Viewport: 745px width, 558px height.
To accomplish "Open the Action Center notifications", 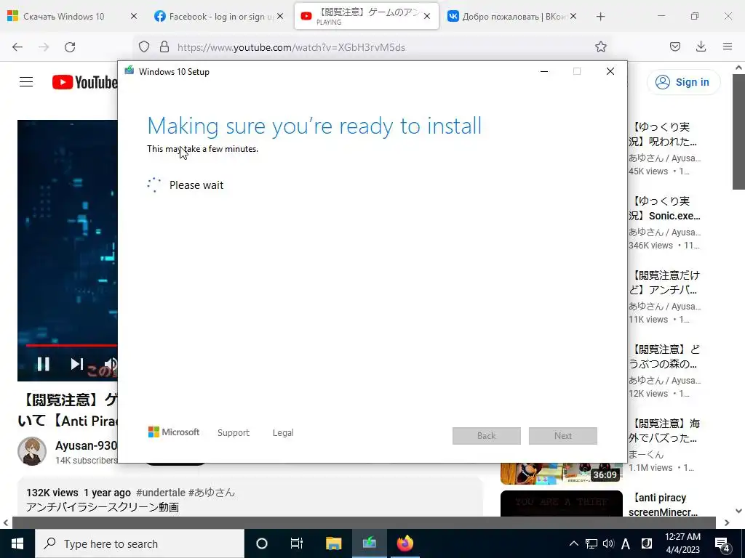I will coord(722,544).
